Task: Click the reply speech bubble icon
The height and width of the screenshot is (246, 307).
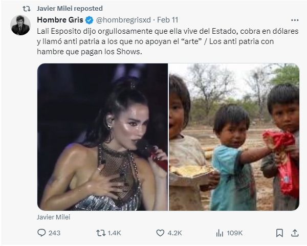Action: [42, 233]
